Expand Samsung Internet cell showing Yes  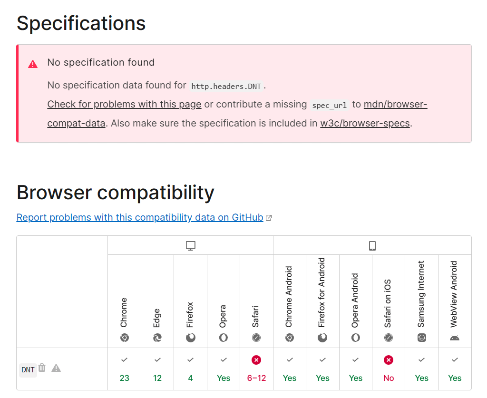421,369
